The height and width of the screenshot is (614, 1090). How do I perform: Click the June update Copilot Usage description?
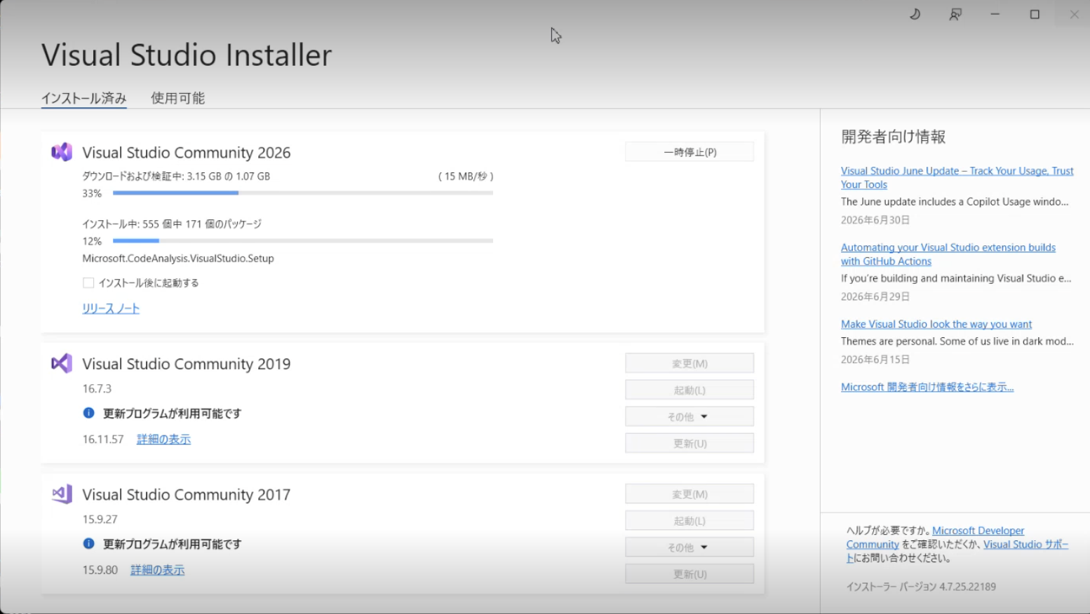[955, 201]
